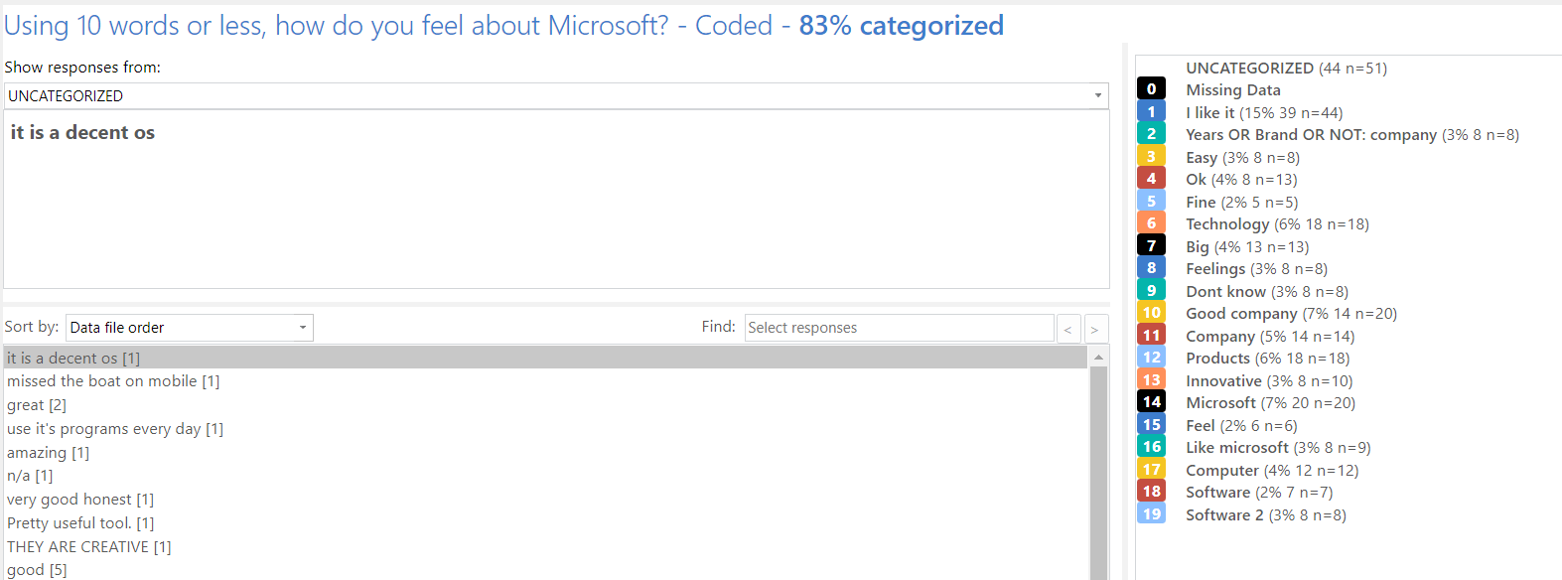The image size is (1562, 580).
Task: Click the blue category 1 badge
Action: [x=1151, y=111]
